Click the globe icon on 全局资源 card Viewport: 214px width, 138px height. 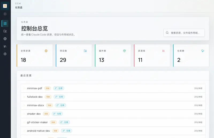point(46,51)
